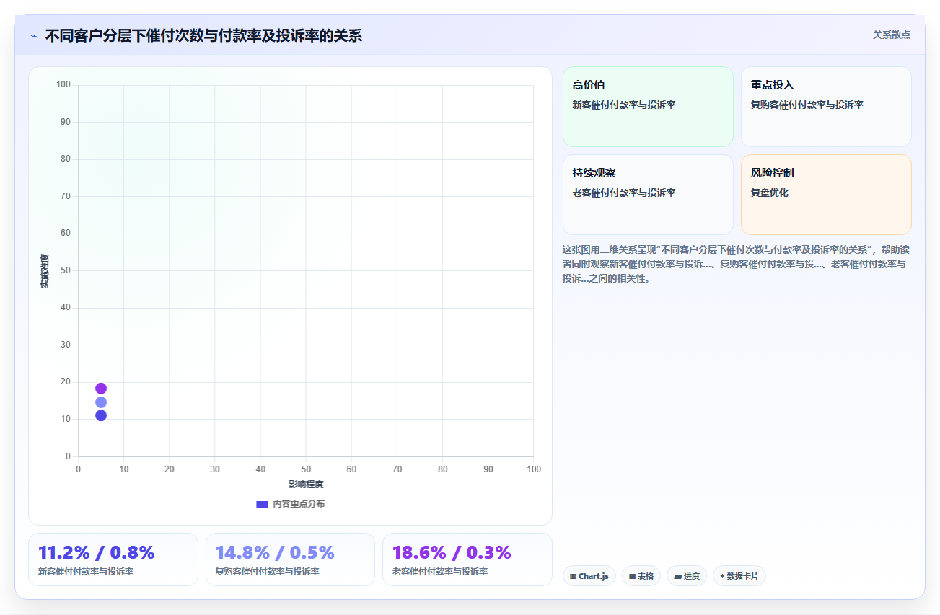This screenshot has height=615, width=940.
Task: Click the chart title heading text
Action: (203, 35)
